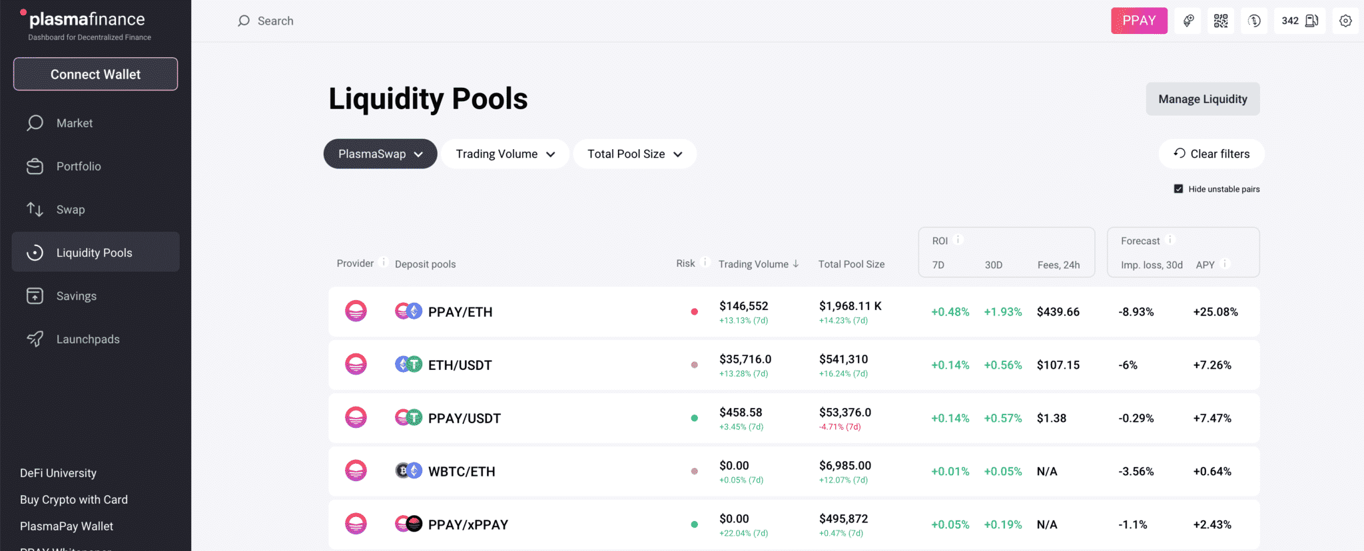Open Swap in sidebar

(x=95, y=210)
